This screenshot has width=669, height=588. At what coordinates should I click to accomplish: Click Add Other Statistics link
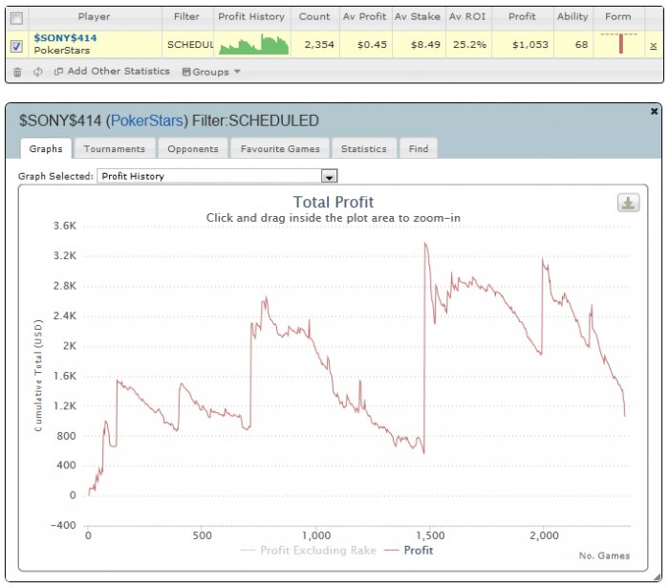[x=119, y=72]
